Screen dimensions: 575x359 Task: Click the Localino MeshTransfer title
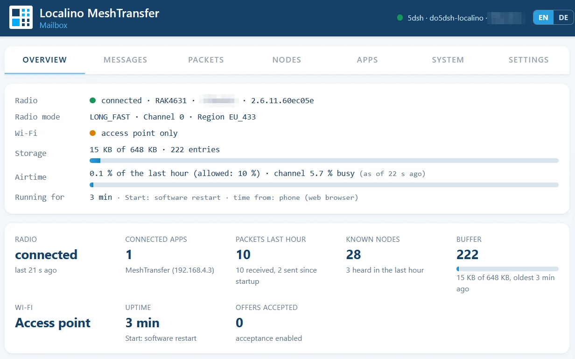point(99,13)
